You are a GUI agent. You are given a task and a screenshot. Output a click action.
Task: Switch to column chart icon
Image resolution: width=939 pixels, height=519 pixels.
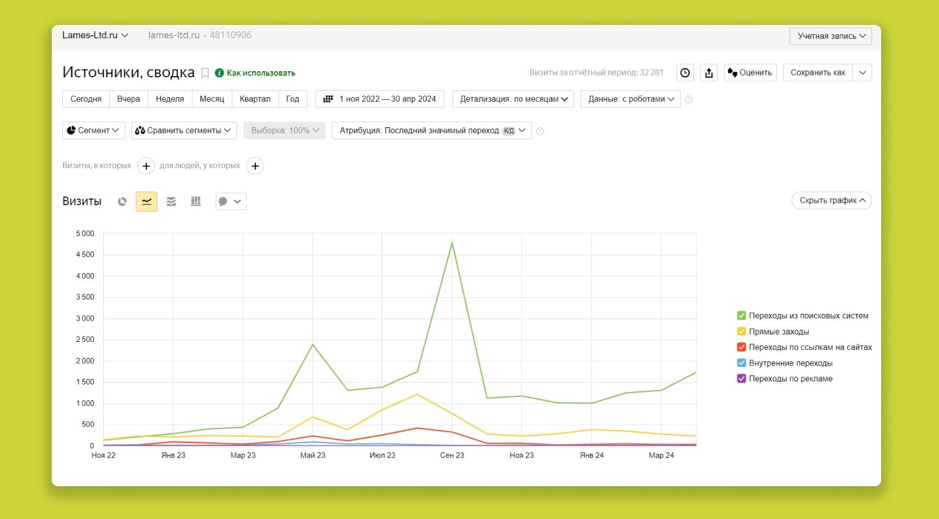(x=196, y=201)
